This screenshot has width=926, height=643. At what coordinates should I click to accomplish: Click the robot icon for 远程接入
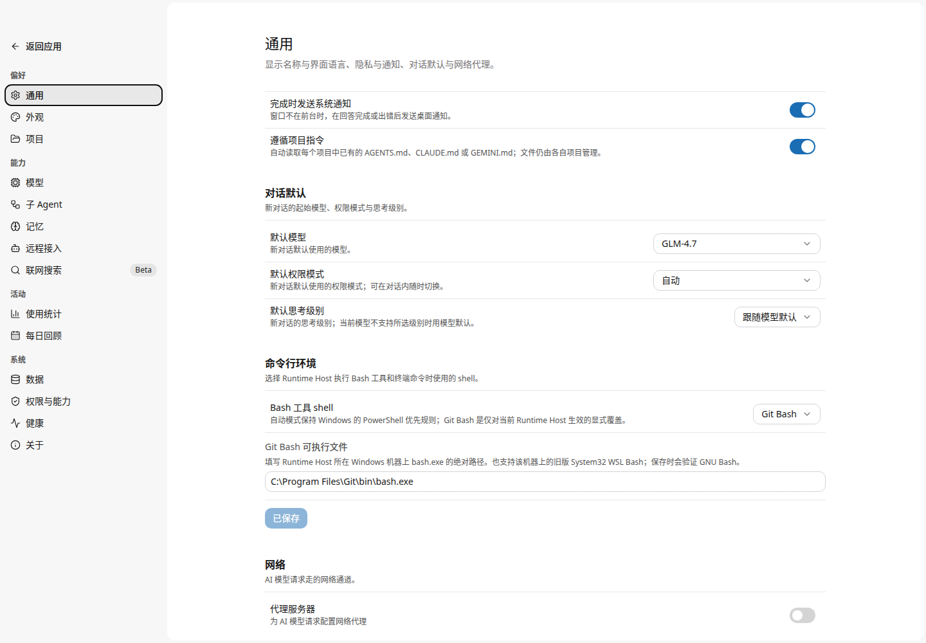click(15, 248)
